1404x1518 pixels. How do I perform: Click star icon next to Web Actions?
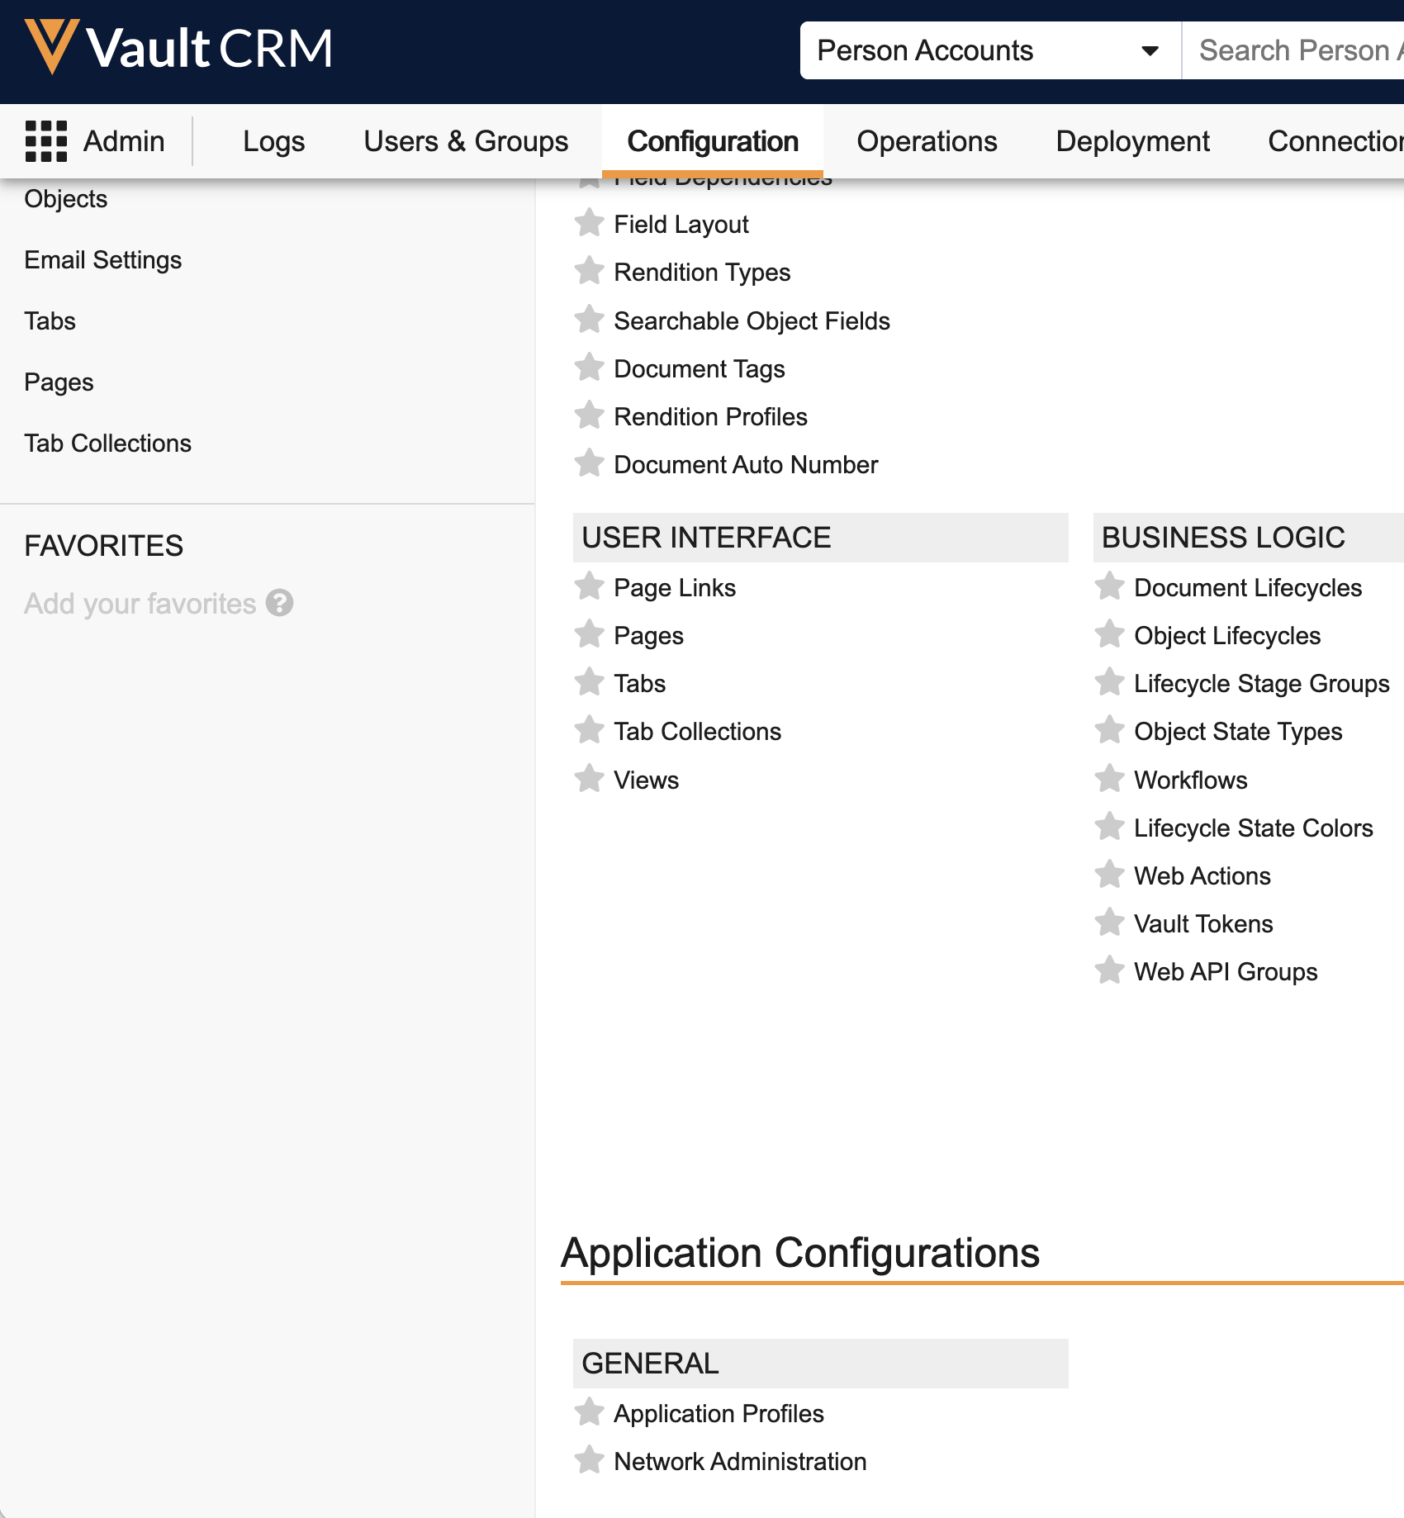click(x=1109, y=875)
